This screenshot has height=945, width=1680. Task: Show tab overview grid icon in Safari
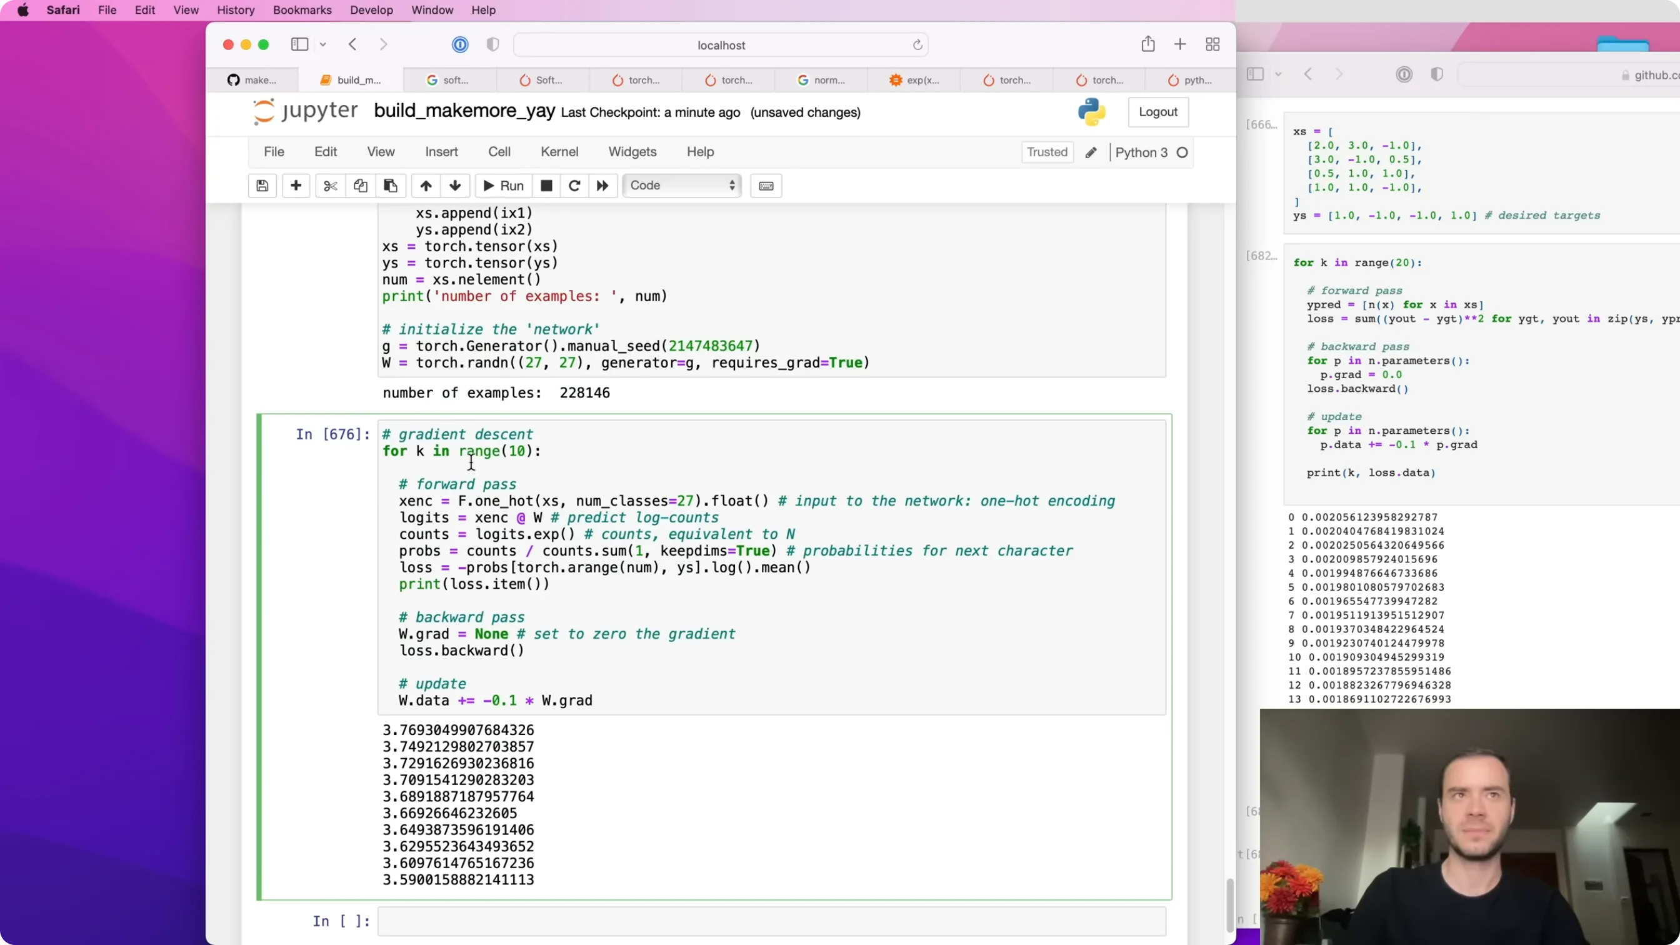1212,44
